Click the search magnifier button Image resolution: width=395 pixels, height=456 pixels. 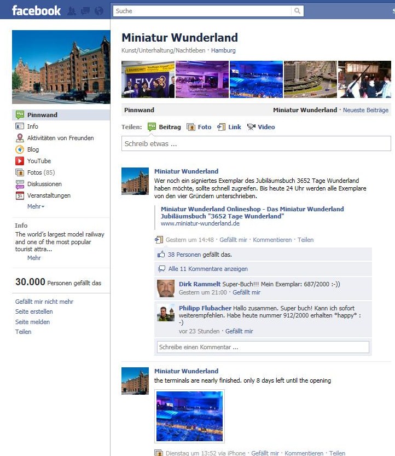click(297, 11)
